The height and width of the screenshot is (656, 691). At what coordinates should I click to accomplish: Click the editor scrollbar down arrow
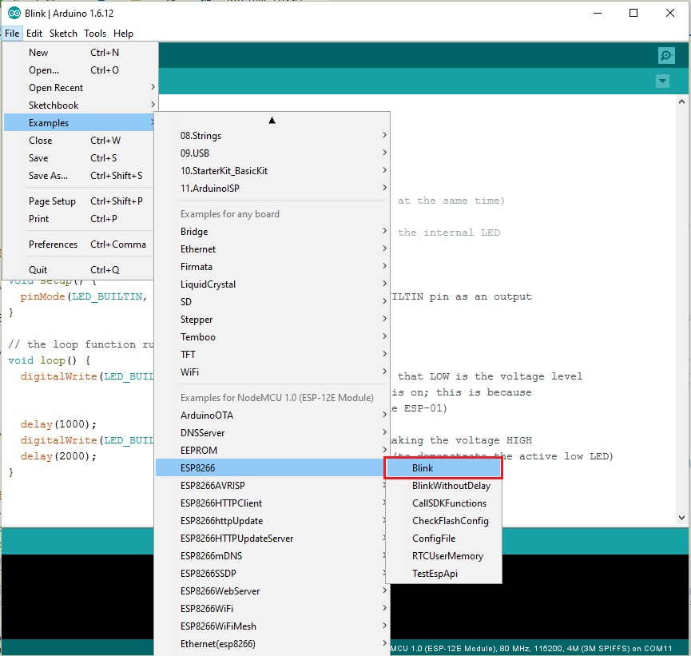681,518
